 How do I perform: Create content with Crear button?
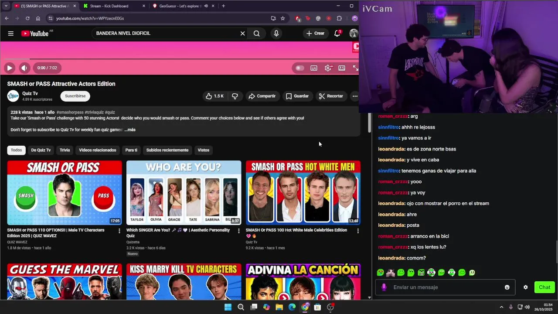[x=315, y=33]
